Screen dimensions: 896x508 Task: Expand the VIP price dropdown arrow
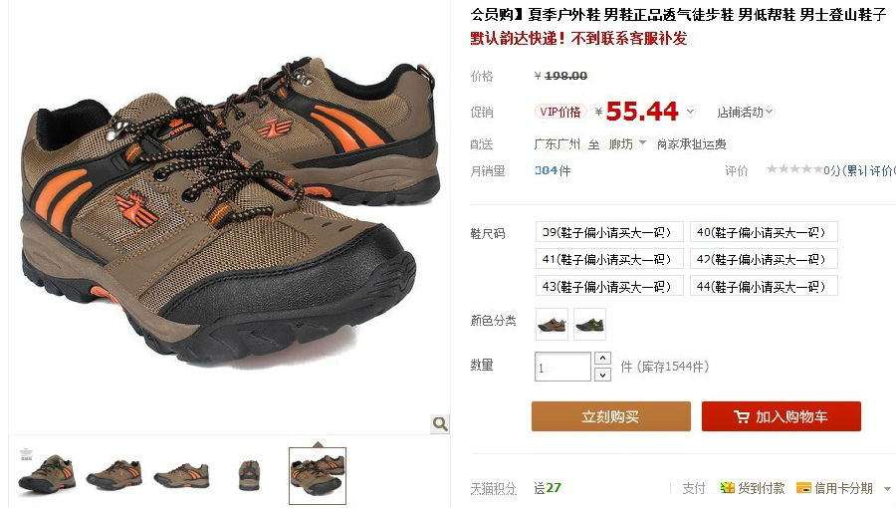690,112
